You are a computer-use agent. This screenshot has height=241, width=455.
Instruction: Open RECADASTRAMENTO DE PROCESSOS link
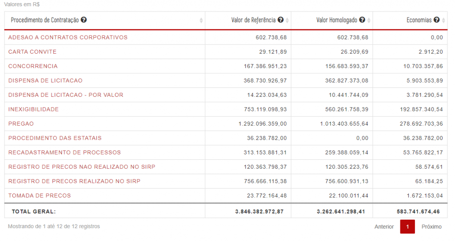[x=64, y=152]
